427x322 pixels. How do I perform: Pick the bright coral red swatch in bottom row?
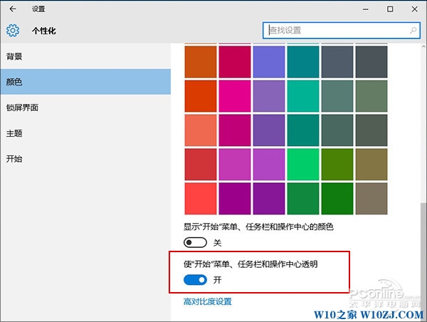201,199
